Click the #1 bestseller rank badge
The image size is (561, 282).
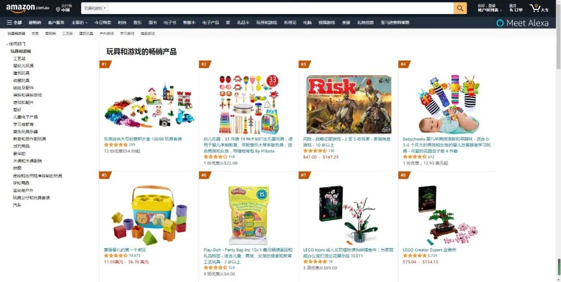(x=105, y=64)
